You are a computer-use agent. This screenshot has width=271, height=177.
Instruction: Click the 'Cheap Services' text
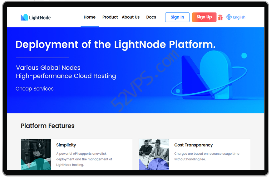34,88
